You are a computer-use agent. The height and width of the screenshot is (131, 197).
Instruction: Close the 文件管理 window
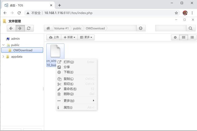(193, 20)
